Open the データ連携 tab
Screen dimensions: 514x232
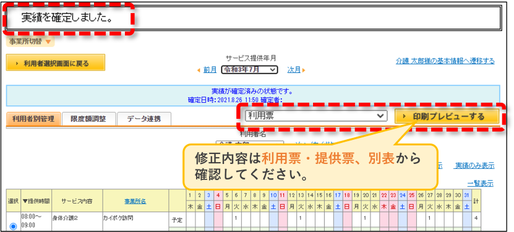(144, 119)
